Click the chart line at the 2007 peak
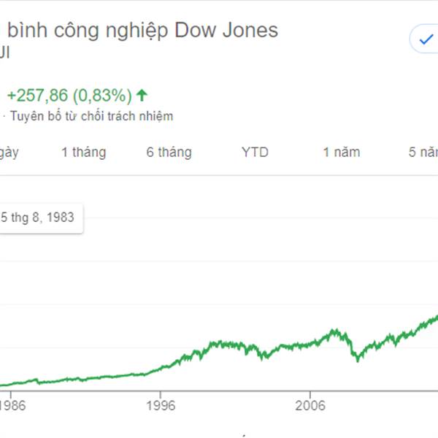The width and height of the screenshot is (438, 438). click(334, 331)
